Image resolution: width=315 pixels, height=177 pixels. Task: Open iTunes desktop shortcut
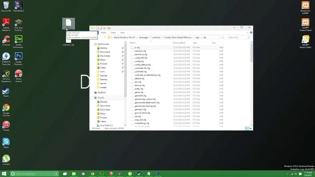pos(6,126)
